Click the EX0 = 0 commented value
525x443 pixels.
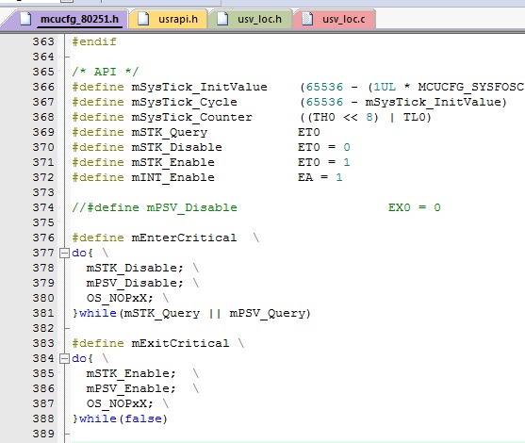[415, 207]
